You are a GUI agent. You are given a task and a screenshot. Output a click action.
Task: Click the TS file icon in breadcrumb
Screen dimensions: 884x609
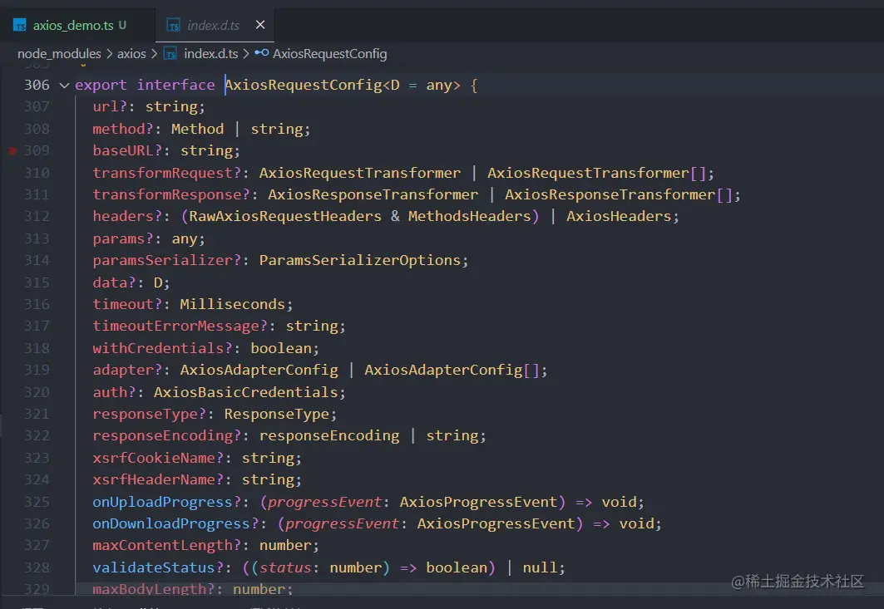pyautogui.click(x=170, y=53)
